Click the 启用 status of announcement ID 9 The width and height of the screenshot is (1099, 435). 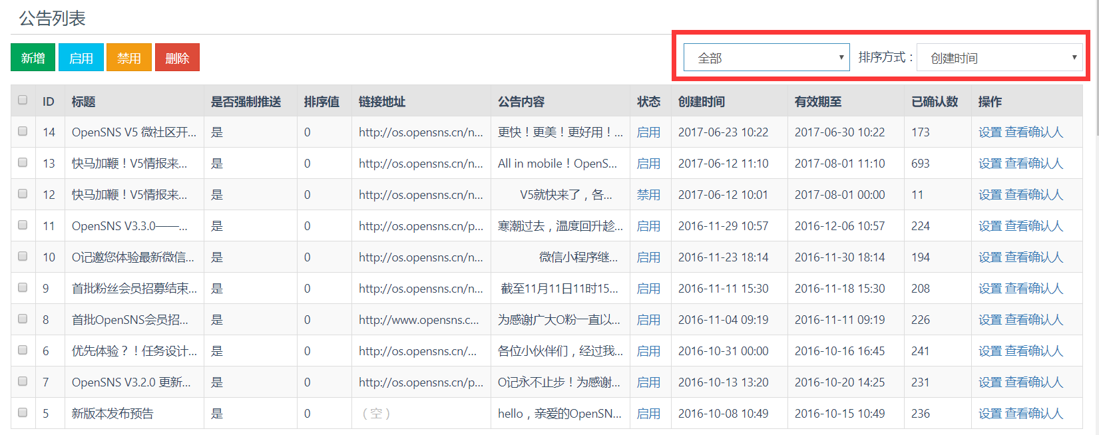[648, 289]
